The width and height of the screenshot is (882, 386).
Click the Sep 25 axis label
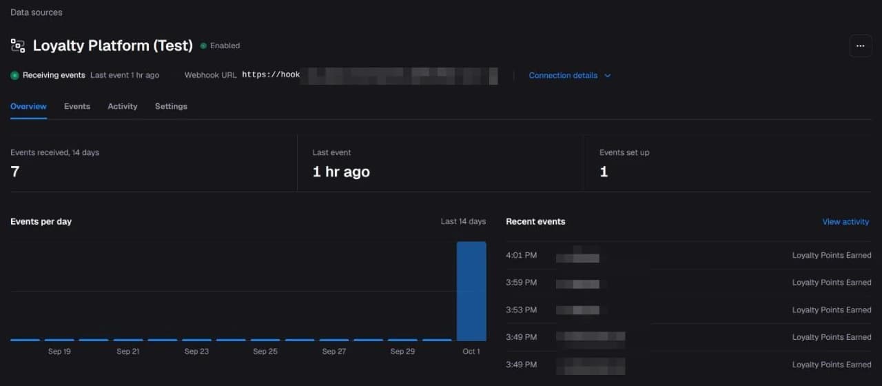tap(265, 352)
